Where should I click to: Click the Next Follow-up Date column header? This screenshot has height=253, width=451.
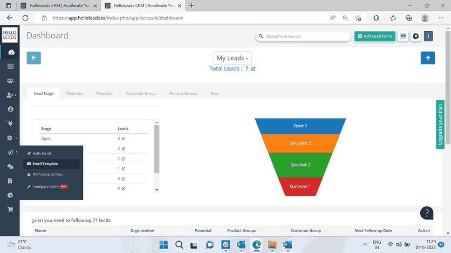[x=373, y=230]
